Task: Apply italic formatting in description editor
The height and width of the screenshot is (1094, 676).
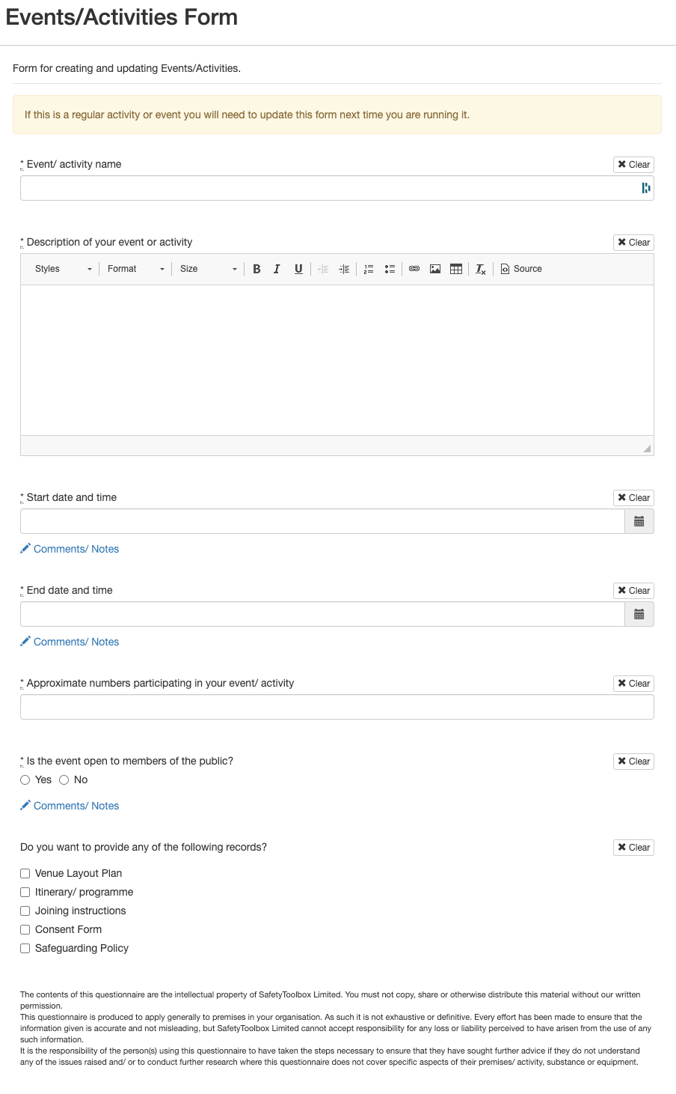Action: (277, 269)
